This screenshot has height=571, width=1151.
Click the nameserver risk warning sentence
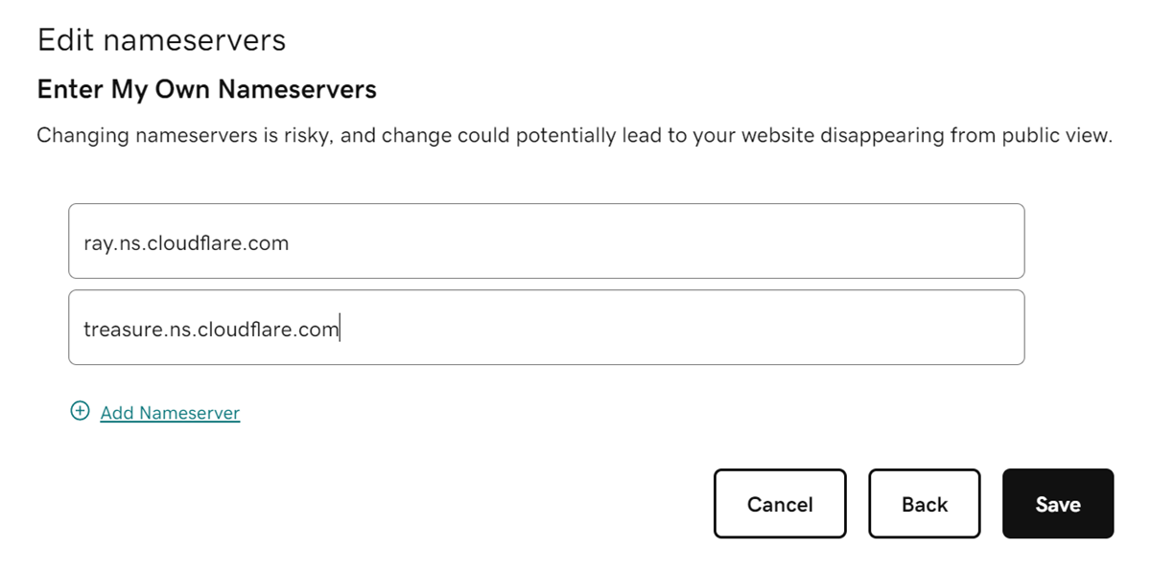click(x=574, y=136)
